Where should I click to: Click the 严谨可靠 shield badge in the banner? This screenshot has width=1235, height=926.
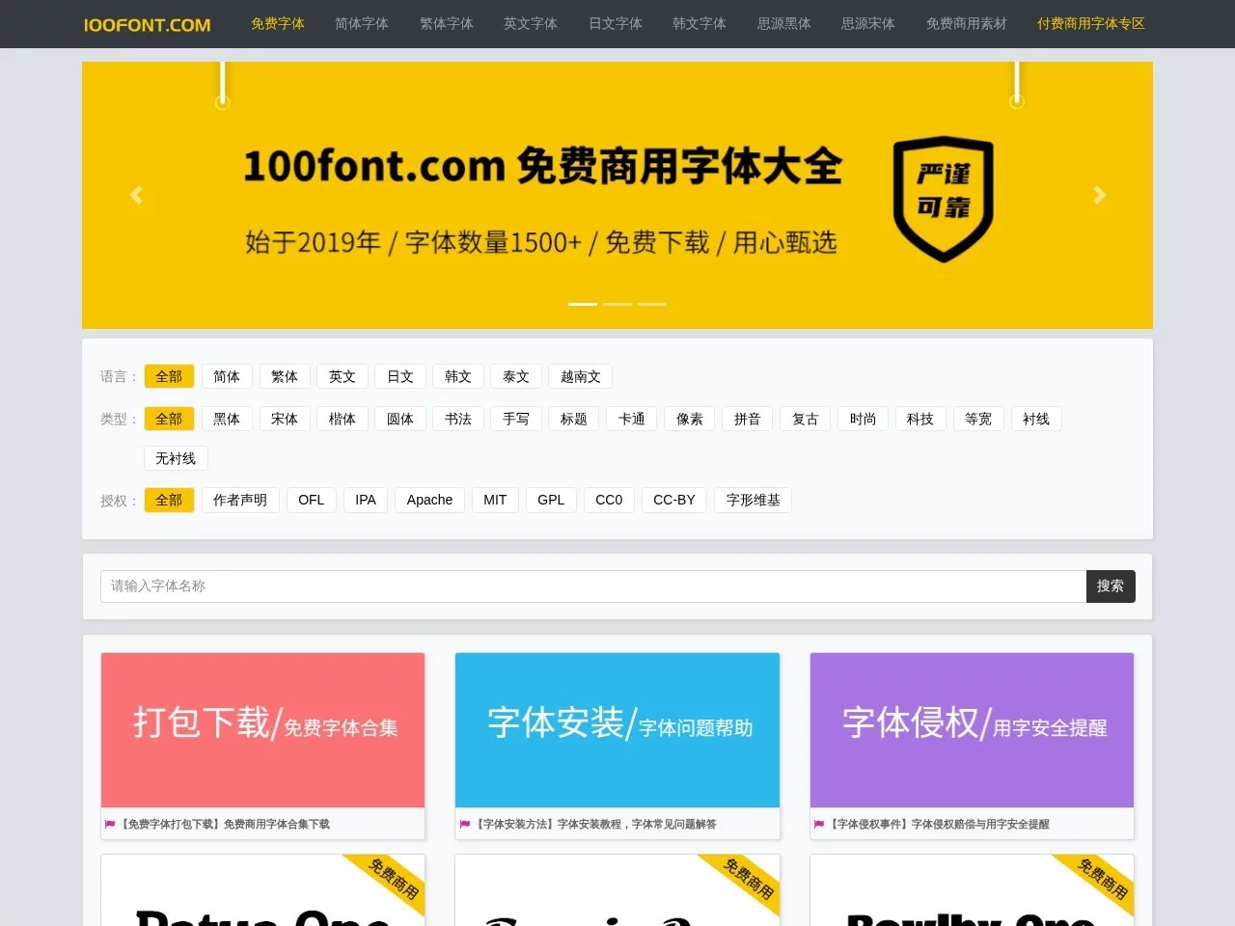[943, 200]
